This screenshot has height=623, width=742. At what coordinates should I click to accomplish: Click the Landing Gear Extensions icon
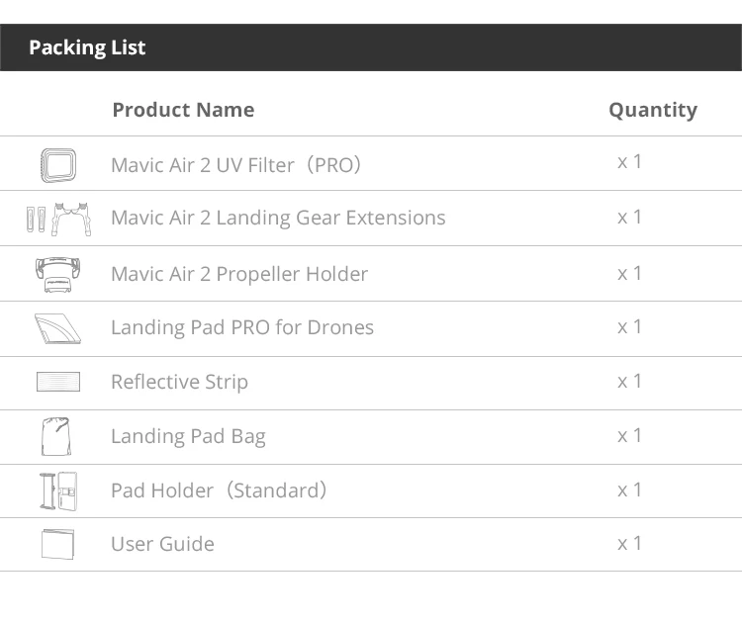52,218
